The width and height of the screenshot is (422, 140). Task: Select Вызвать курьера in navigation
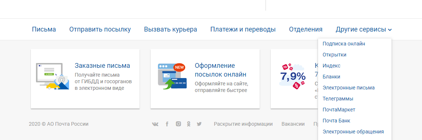click(171, 29)
